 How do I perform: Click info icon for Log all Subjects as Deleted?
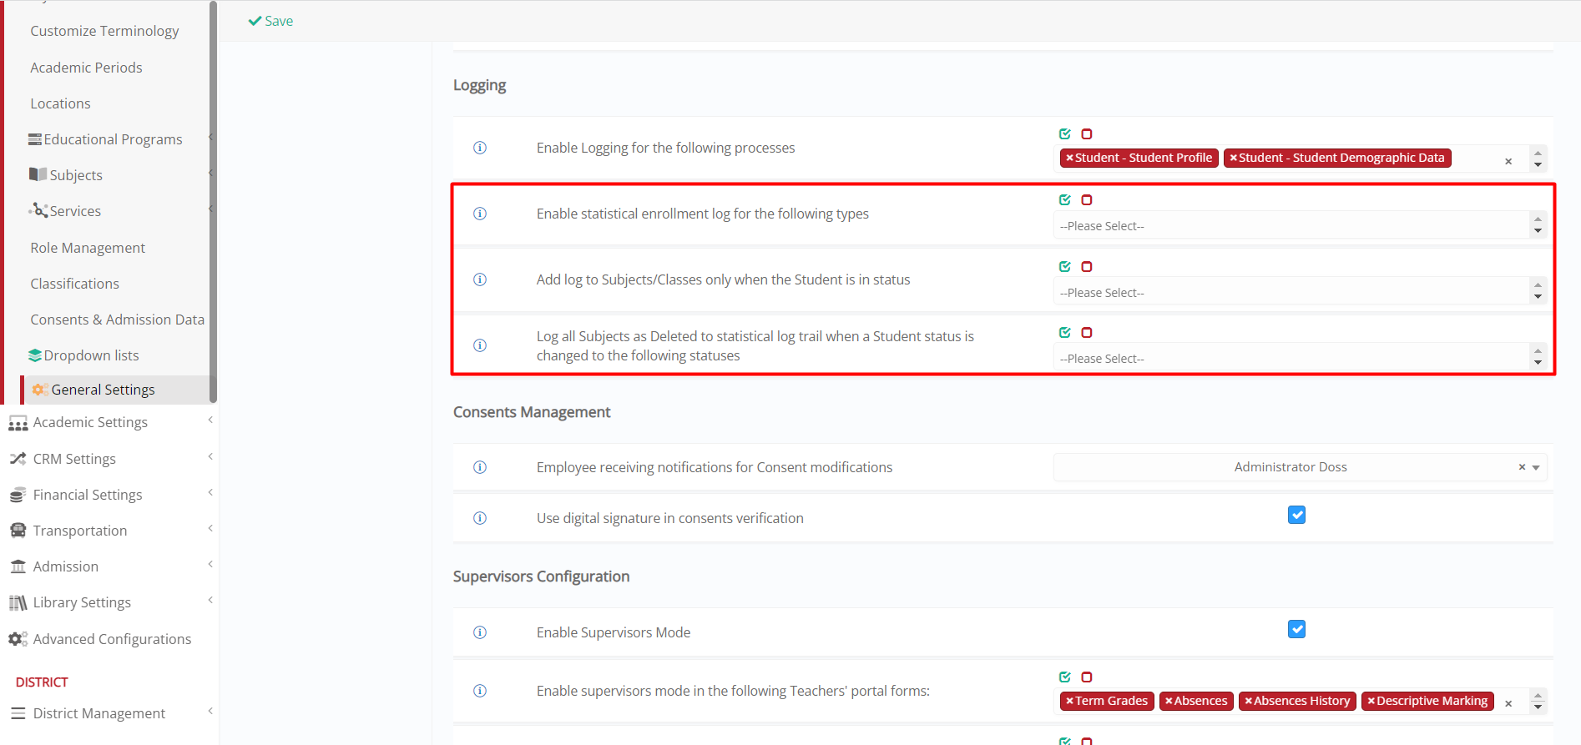point(480,345)
